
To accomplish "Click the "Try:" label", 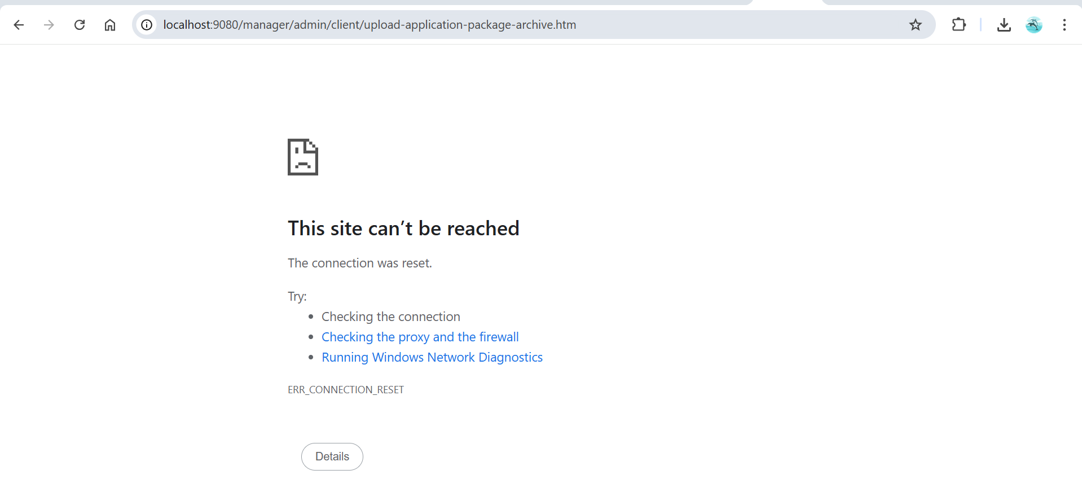I will click(297, 296).
